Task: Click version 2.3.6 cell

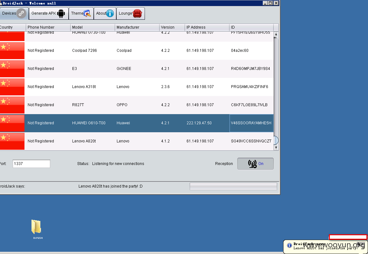Action: (x=172, y=86)
